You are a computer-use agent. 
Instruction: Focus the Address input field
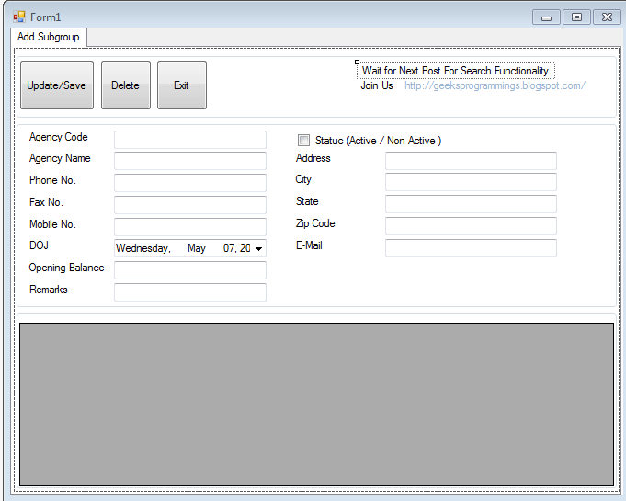(x=471, y=161)
